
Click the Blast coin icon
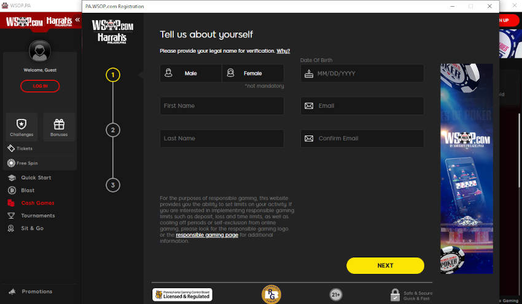tap(12, 191)
